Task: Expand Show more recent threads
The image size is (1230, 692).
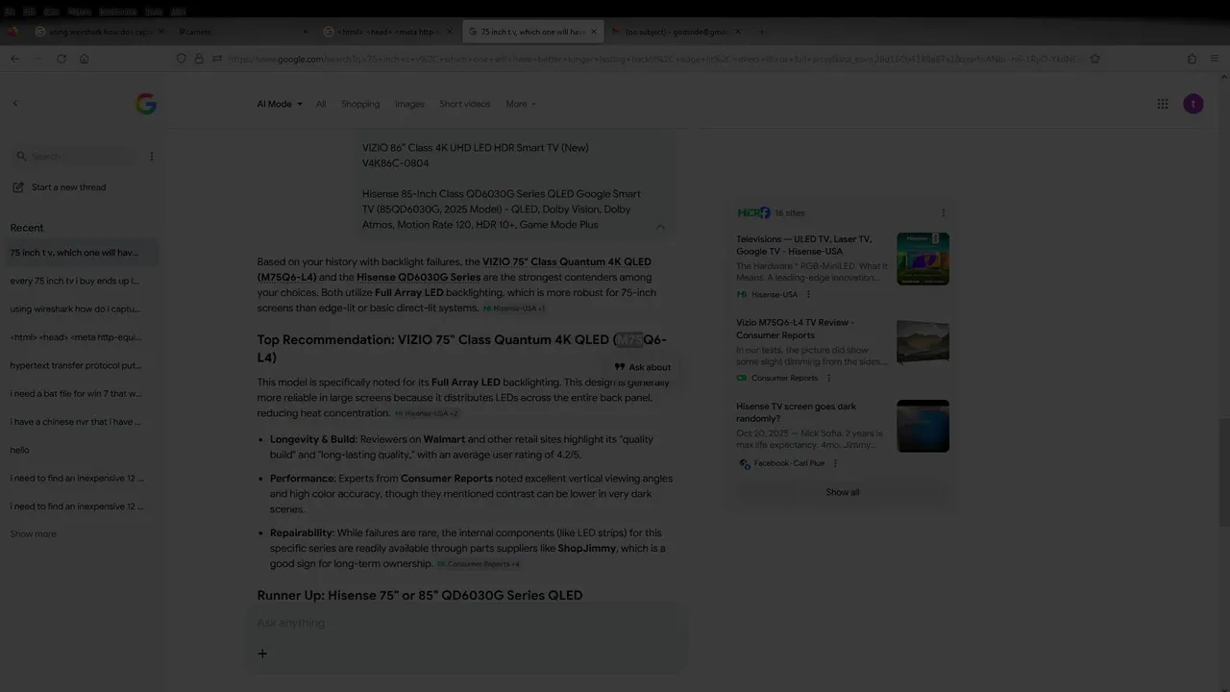Action: click(34, 534)
